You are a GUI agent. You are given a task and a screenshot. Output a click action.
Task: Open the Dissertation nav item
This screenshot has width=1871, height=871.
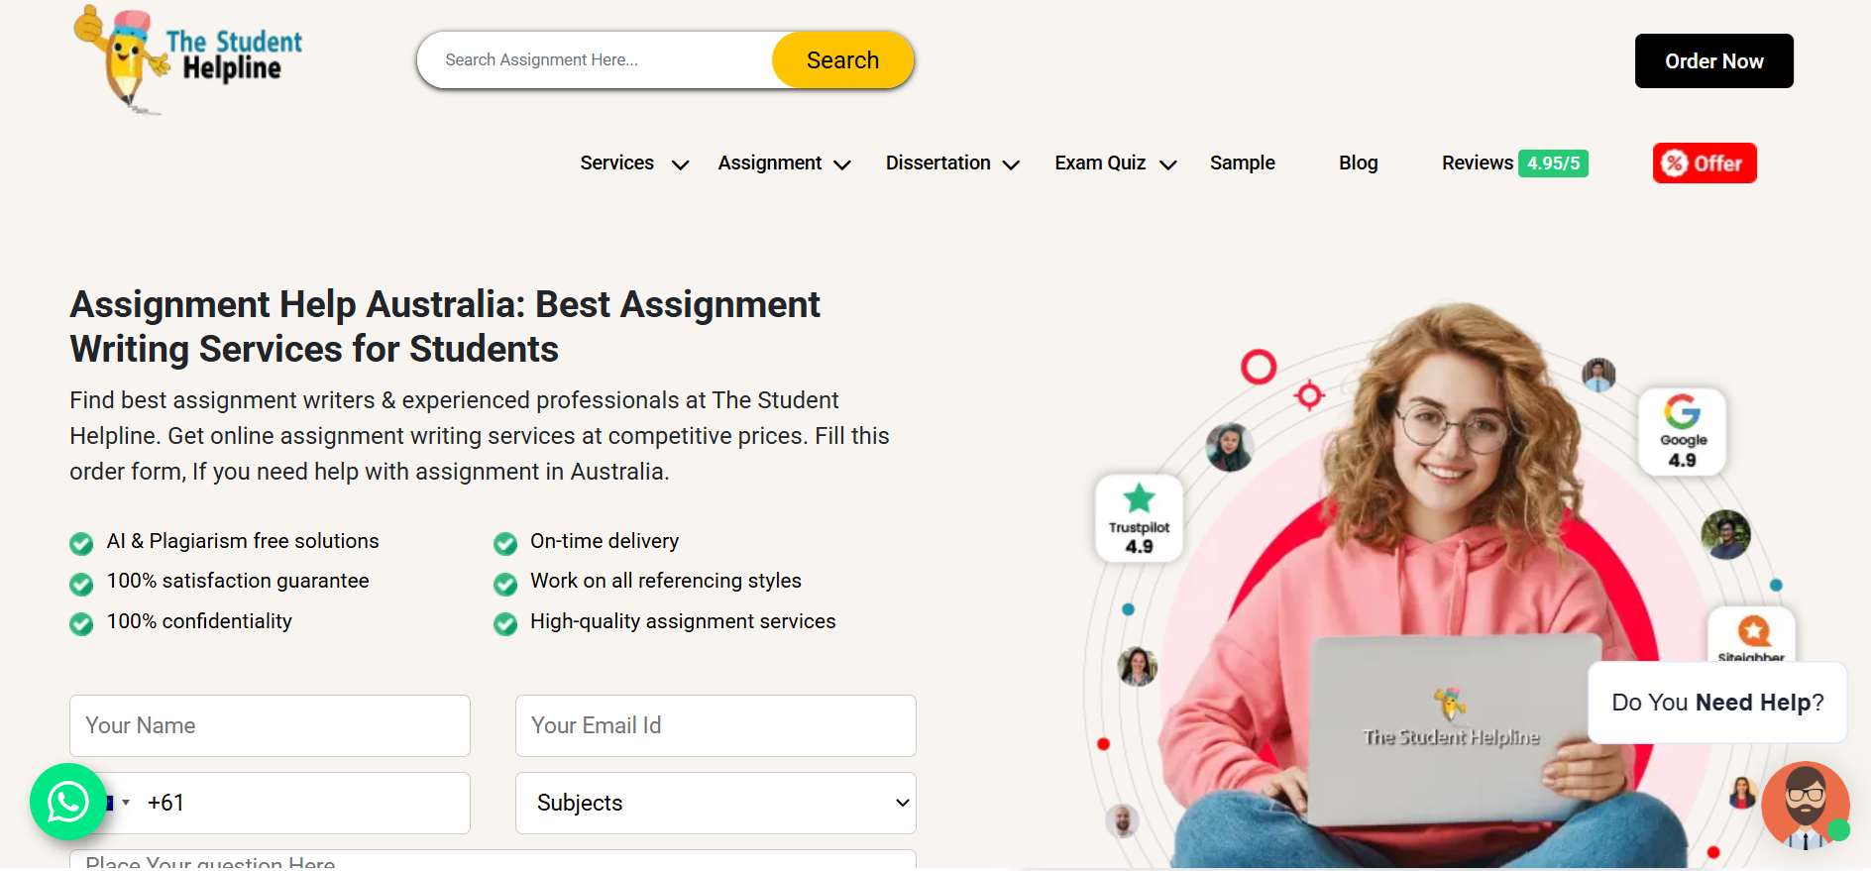tap(938, 163)
